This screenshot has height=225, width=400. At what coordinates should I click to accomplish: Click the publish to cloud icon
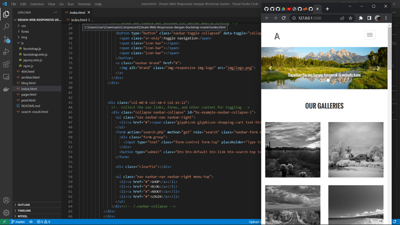tap(31, 222)
